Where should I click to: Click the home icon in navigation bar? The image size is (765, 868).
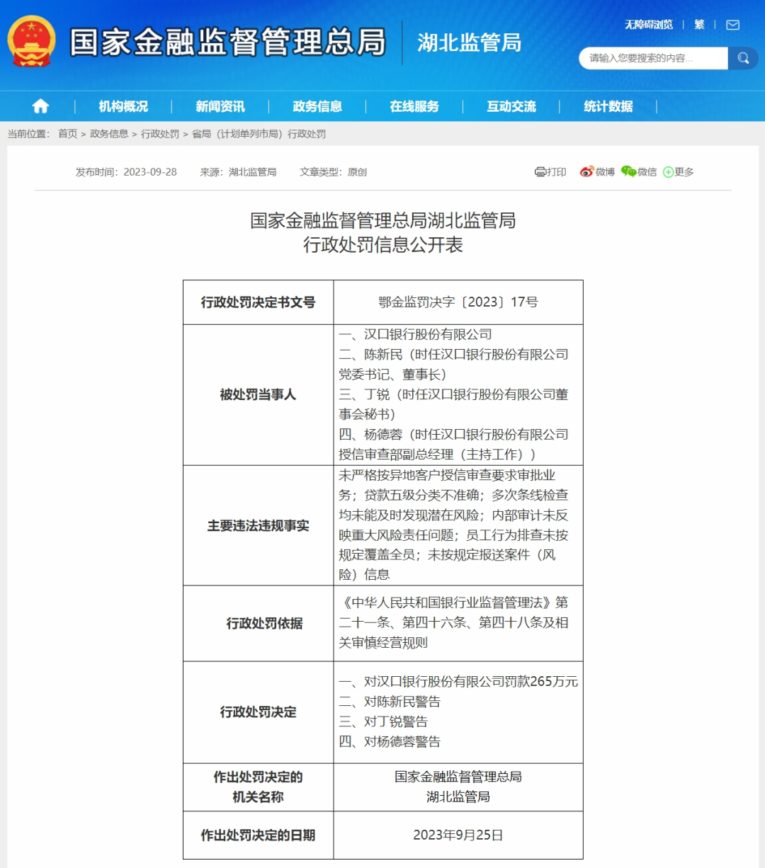[40, 106]
